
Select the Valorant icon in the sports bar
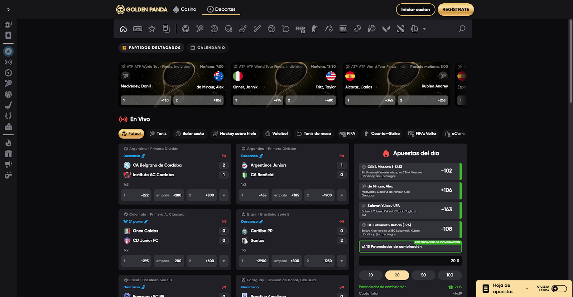pos(386,29)
